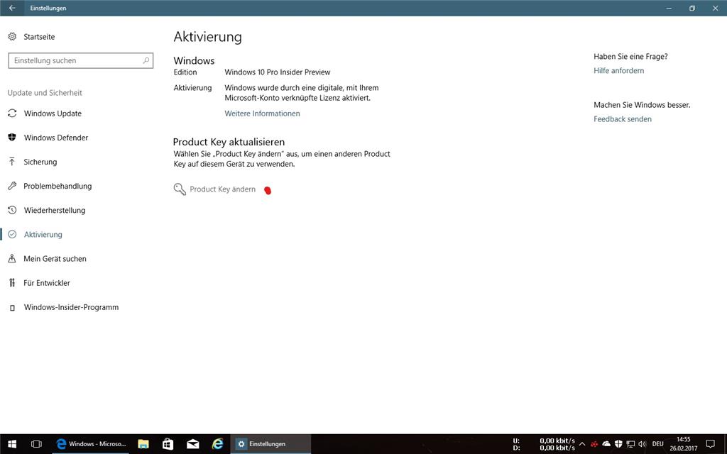Click the 'Haben Sie eine Frage?' text
This screenshot has height=454, width=727.
pyautogui.click(x=630, y=57)
